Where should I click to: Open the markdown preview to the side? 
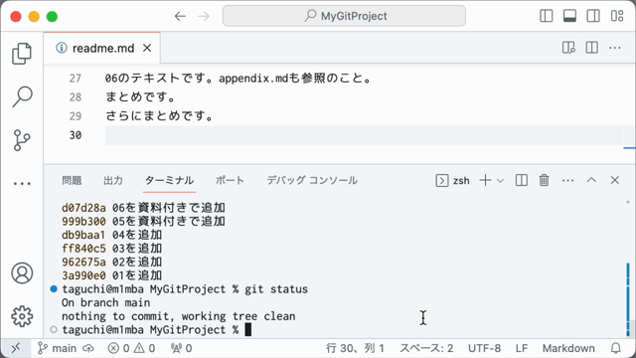click(x=568, y=48)
